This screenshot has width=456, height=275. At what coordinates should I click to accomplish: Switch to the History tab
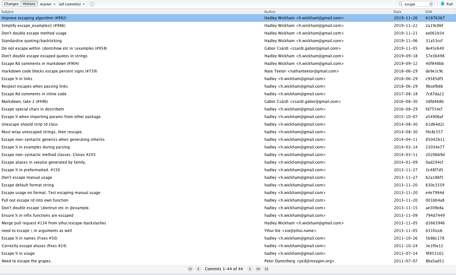[29, 4]
